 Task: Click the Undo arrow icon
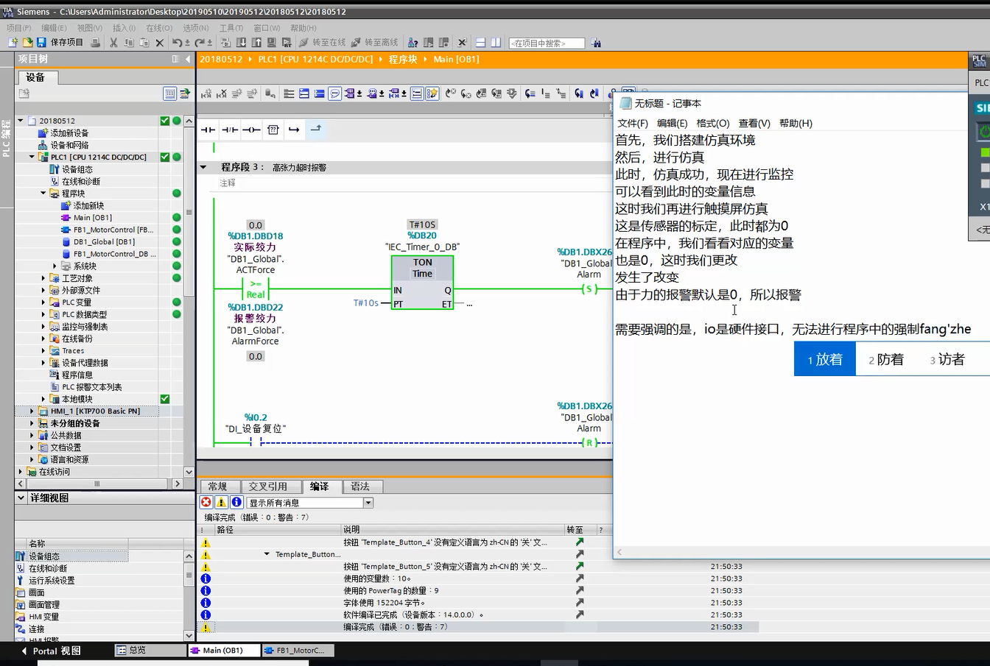coord(177,43)
